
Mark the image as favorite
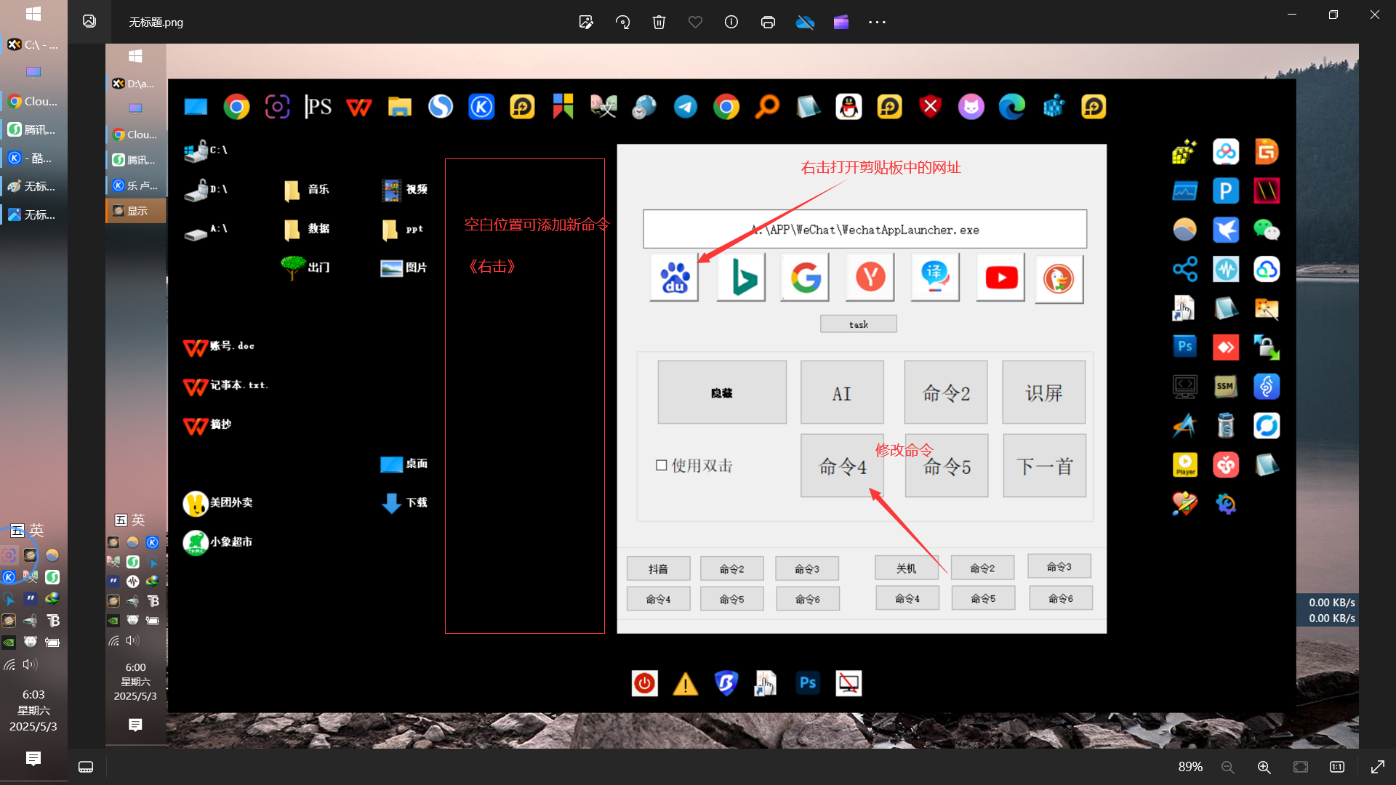tap(695, 22)
